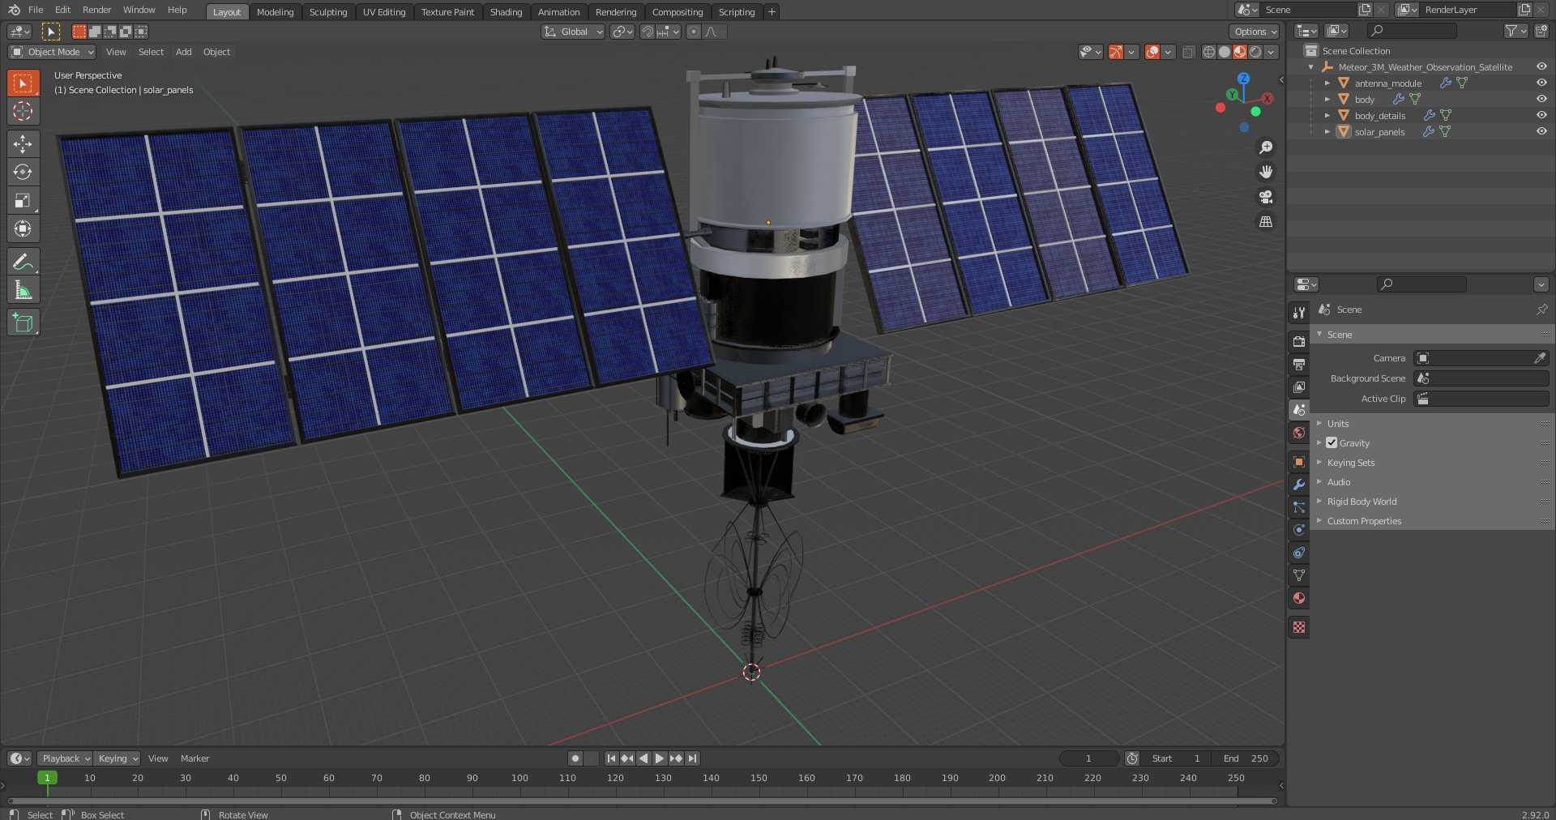Screen dimensions: 1556x820
Task: Expand the Custom Properties panel
Action: click(x=1364, y=521)
